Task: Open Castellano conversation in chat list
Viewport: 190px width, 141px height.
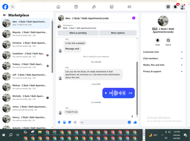Action: pos(25,55)
